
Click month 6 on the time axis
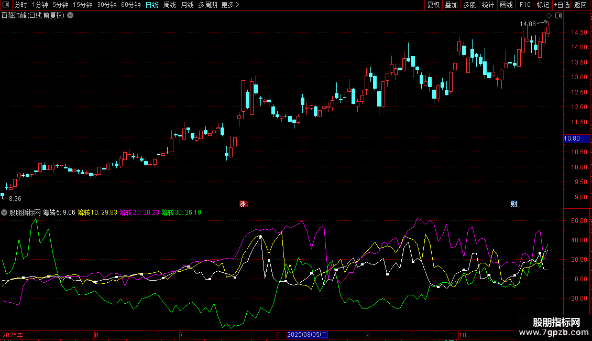[96, 335]
